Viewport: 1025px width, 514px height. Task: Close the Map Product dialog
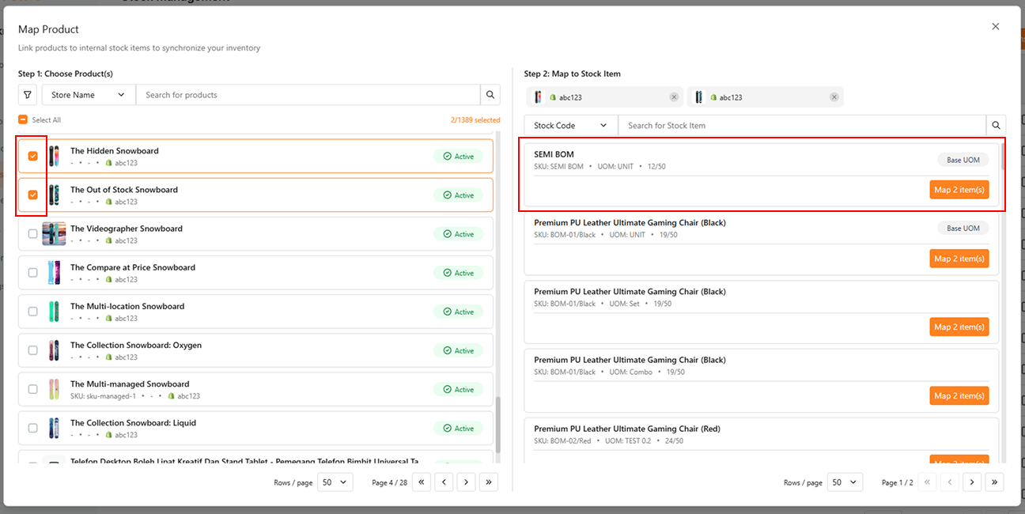coord(996,27)
